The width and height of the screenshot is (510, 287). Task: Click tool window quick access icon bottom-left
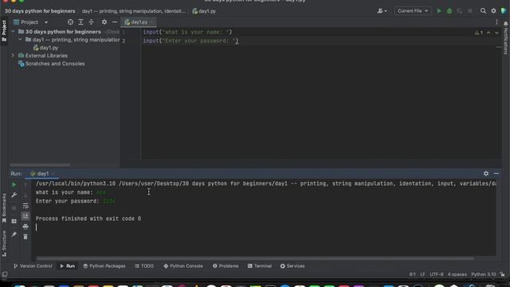tap(5, 274)
